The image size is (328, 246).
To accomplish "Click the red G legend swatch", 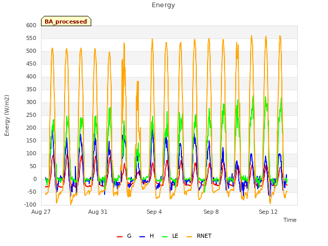I will pos(119,237).
